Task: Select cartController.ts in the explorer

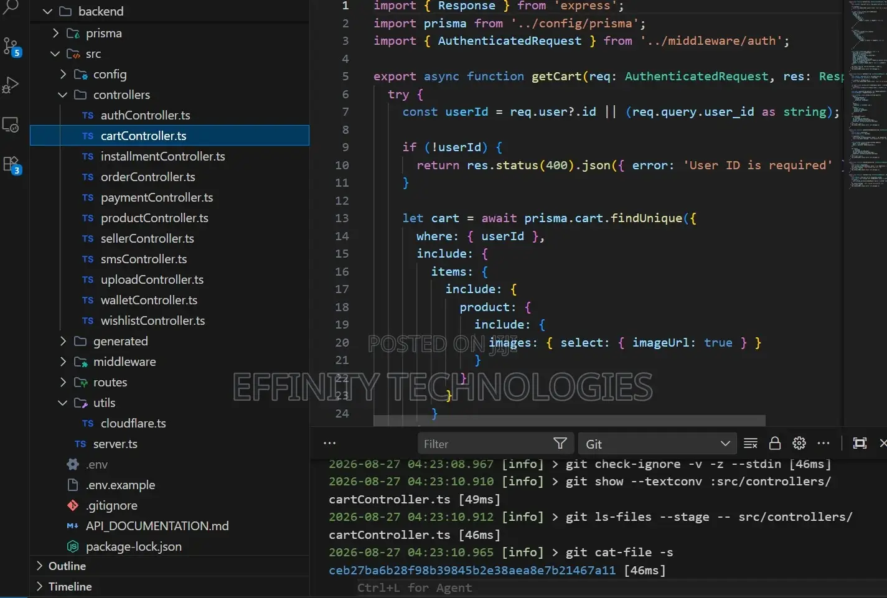Action: pos(169,136)
